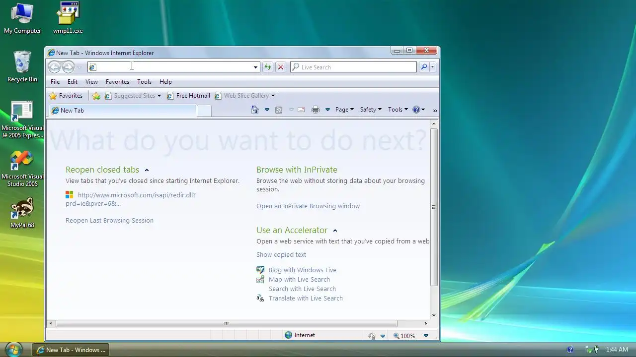Select the New Tab tab

[123, 111]
